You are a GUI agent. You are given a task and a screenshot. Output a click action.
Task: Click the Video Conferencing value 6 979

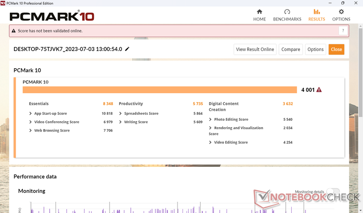click(108, 122)
